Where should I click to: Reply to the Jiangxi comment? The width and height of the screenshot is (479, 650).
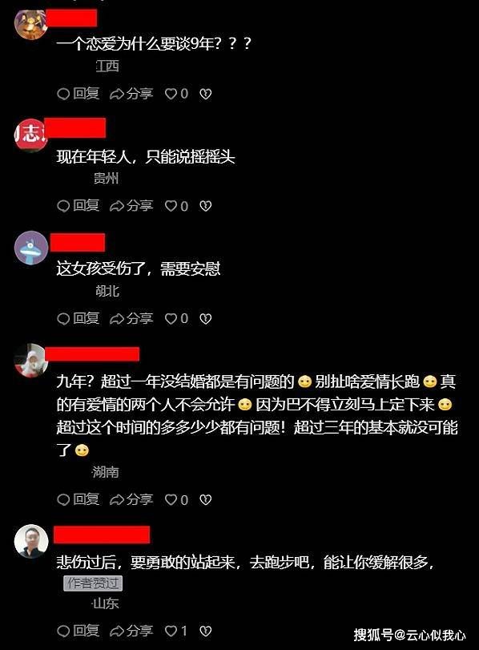pyautogui.click(x=78, y=94)
